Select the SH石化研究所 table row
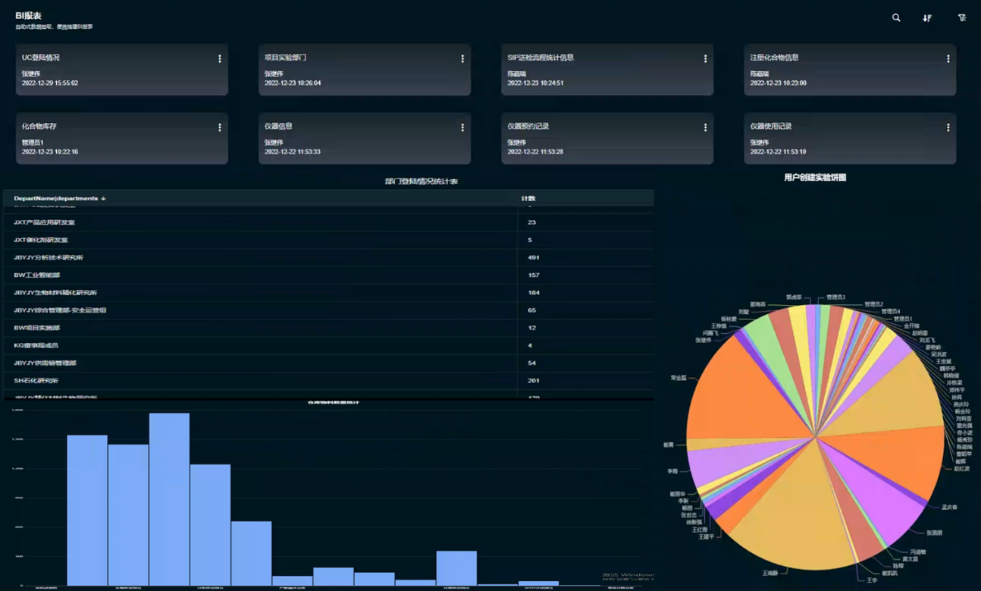The width and height of the screenshot is (981, 591). pos(328,380)
